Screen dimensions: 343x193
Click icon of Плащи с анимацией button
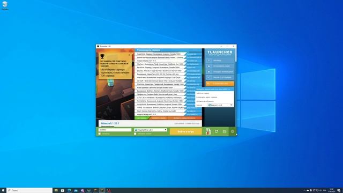209,72
